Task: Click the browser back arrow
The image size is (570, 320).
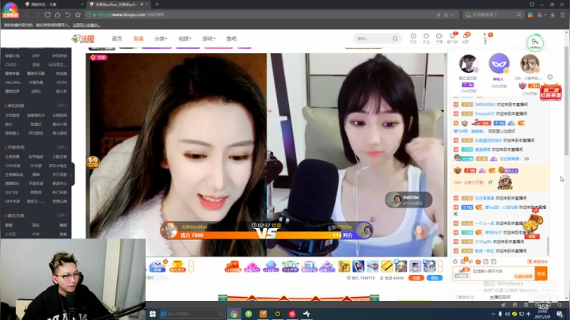Action: (27, 15)
